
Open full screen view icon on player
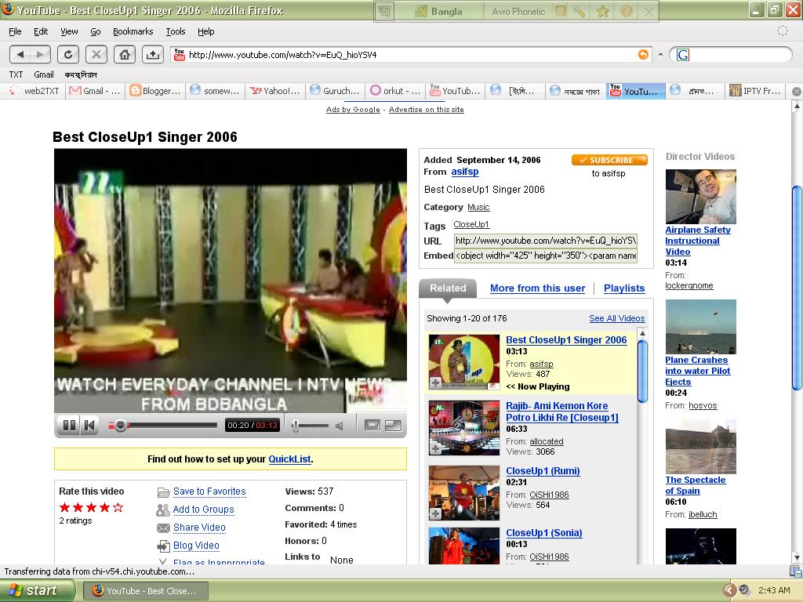pyautogui.click(x=394, y=425)
